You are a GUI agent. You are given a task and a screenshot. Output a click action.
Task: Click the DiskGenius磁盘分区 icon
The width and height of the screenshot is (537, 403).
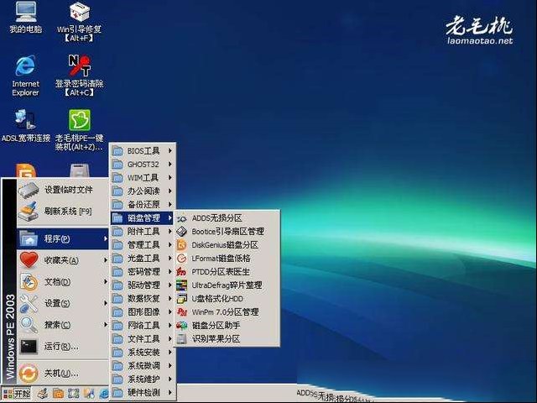tap(181, 245)
